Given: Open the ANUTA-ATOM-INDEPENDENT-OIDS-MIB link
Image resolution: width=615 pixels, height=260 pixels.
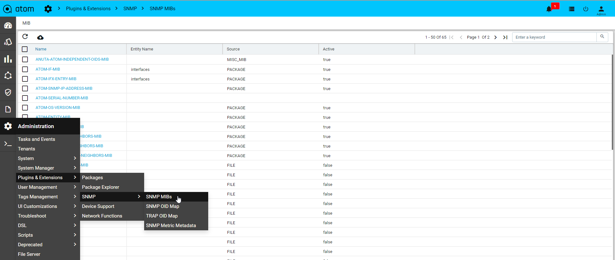Looking at the screenshot, I should click(x=72, y=59).
